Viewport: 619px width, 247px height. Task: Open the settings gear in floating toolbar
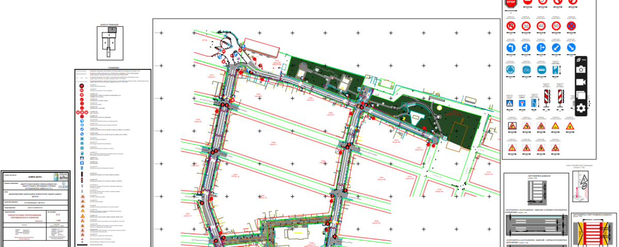click(581, 108)
